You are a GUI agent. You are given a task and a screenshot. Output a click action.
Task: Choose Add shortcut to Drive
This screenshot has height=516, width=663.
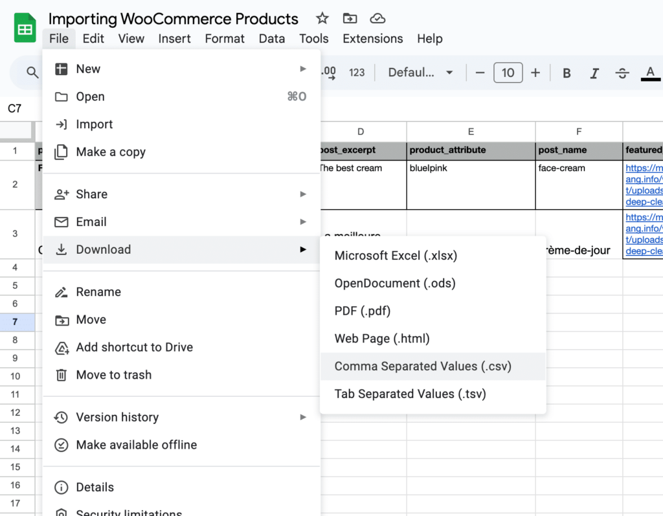tap(181, 347)
